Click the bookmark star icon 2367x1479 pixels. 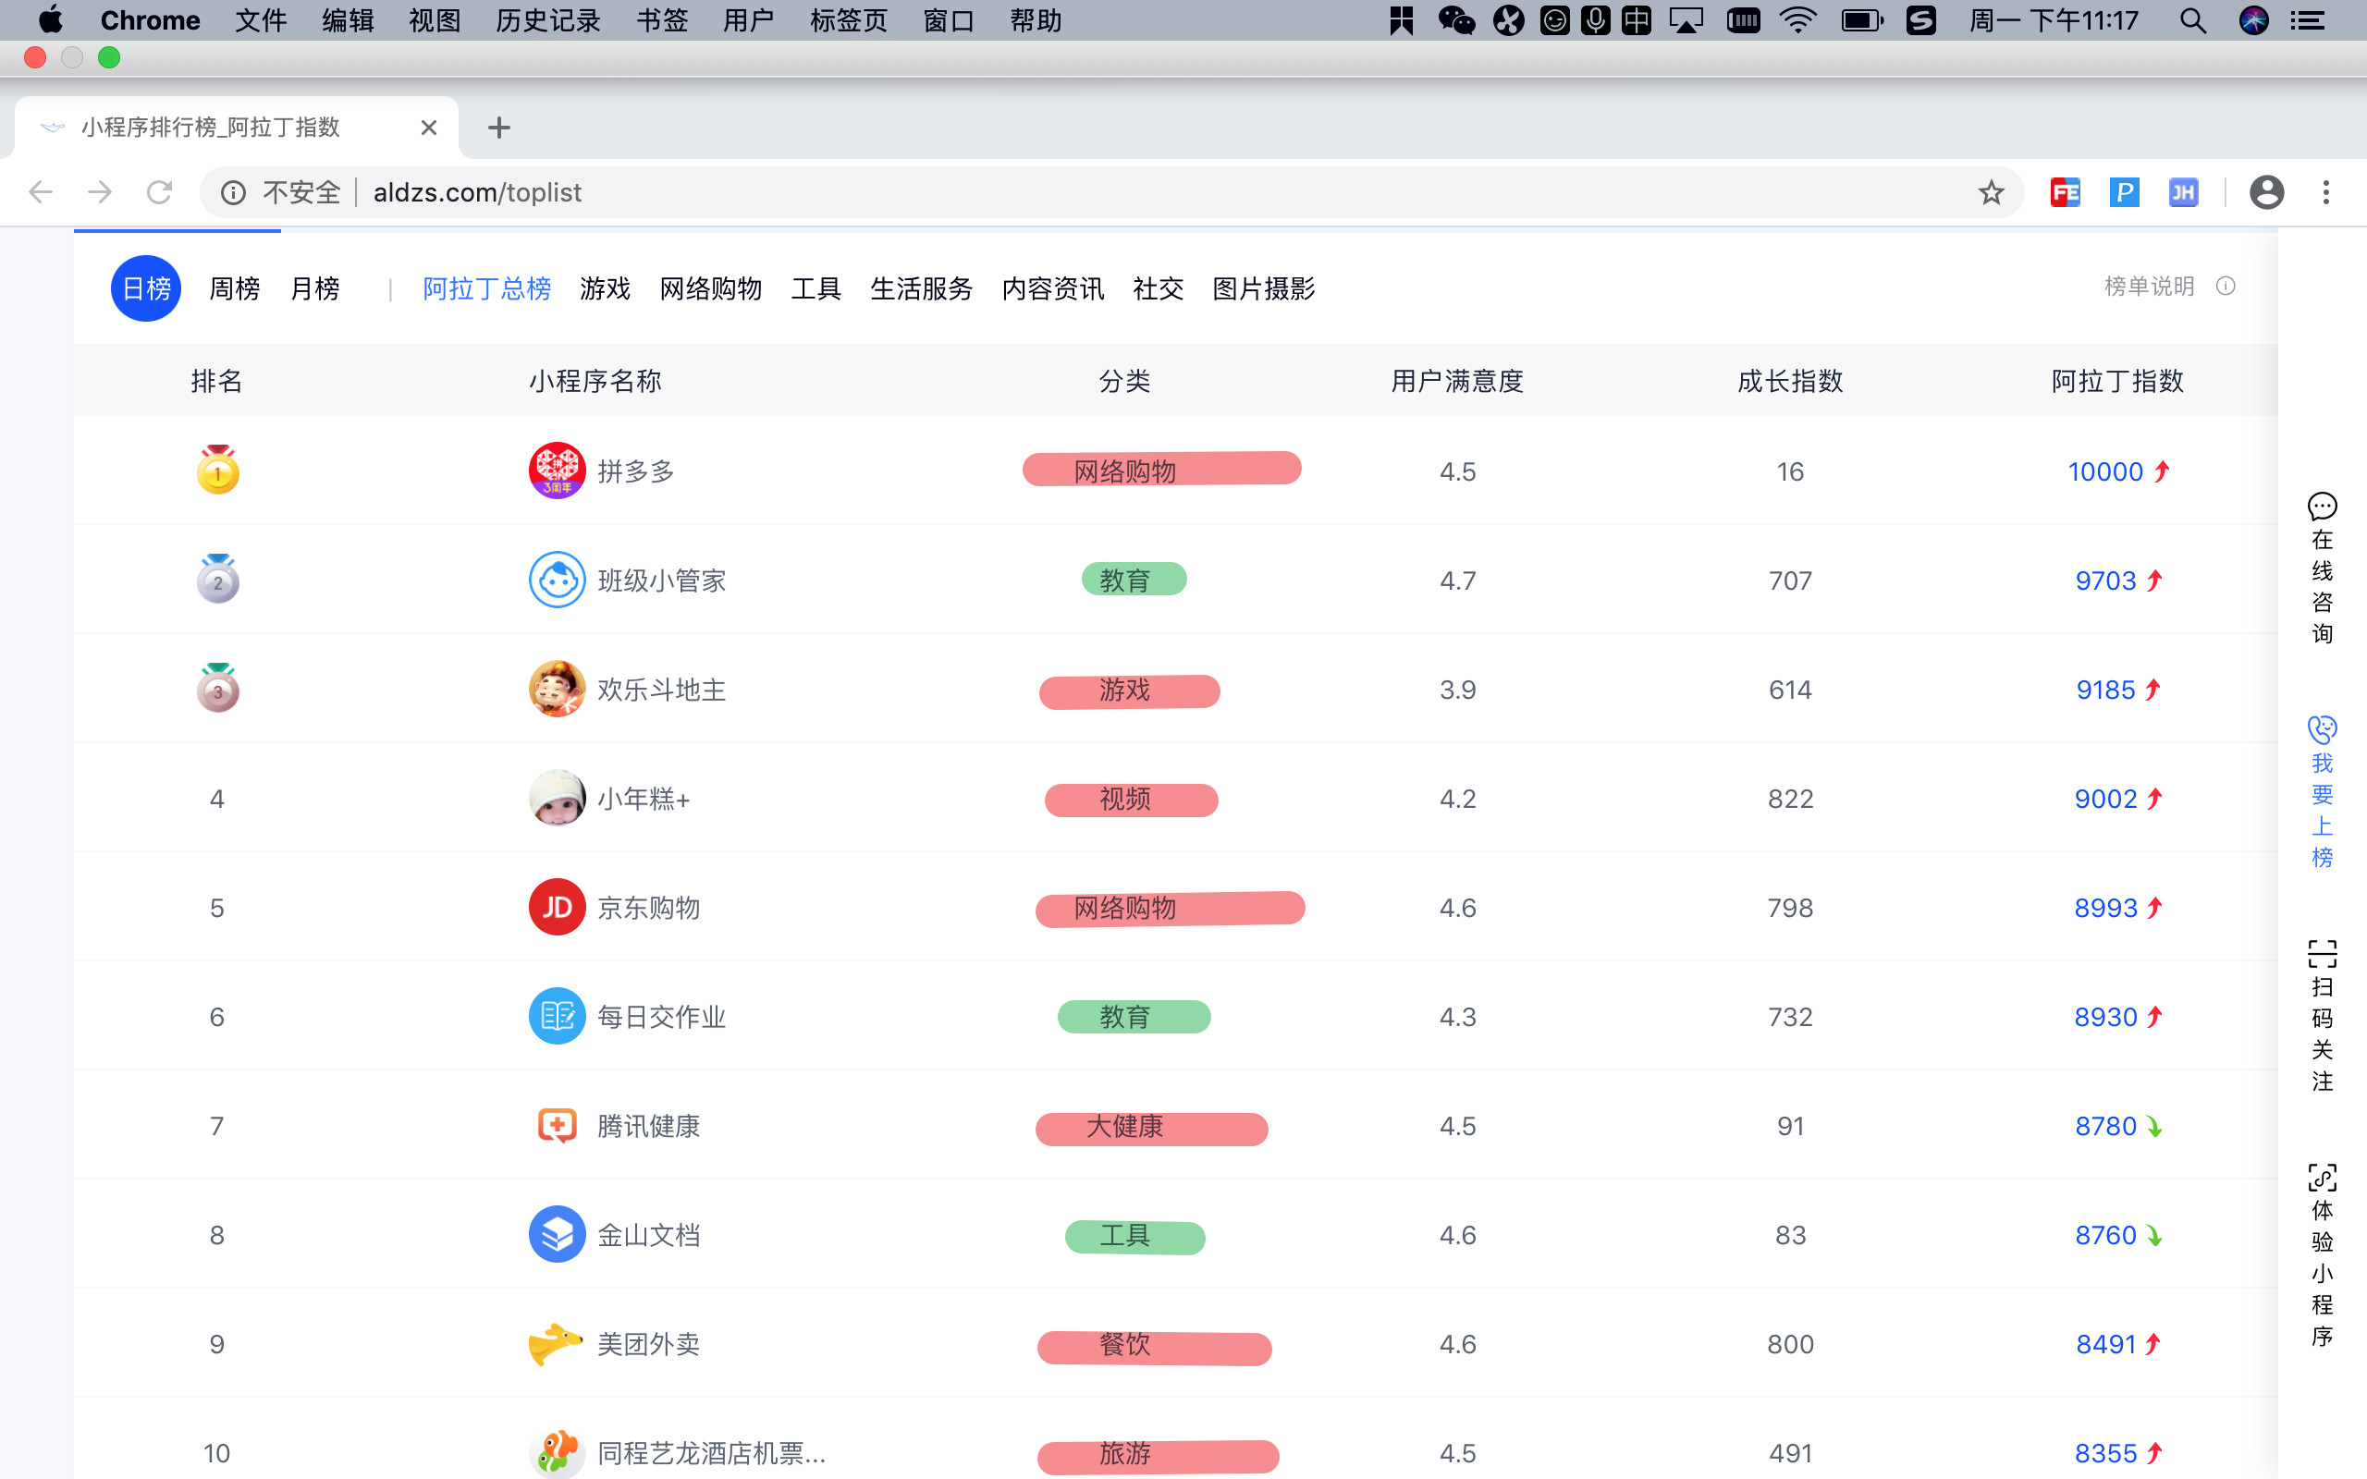pyautogui.click(x=1991, y=192)
